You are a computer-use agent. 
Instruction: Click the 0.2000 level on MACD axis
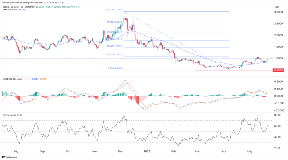278,81
